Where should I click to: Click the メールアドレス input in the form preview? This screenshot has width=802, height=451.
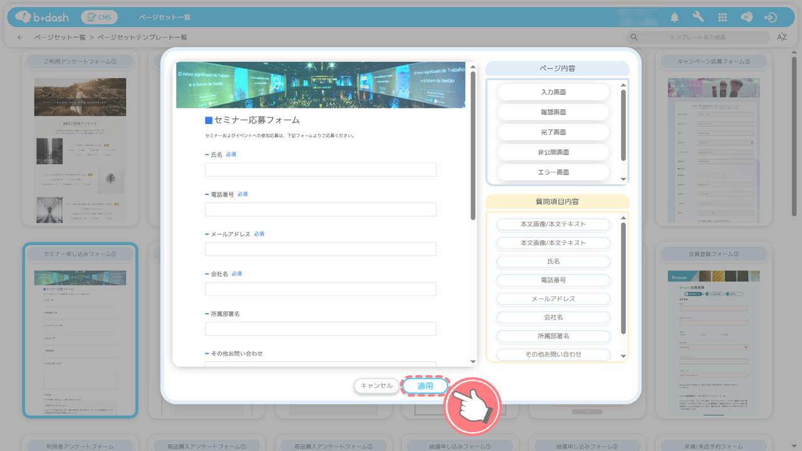coord(320,249)
